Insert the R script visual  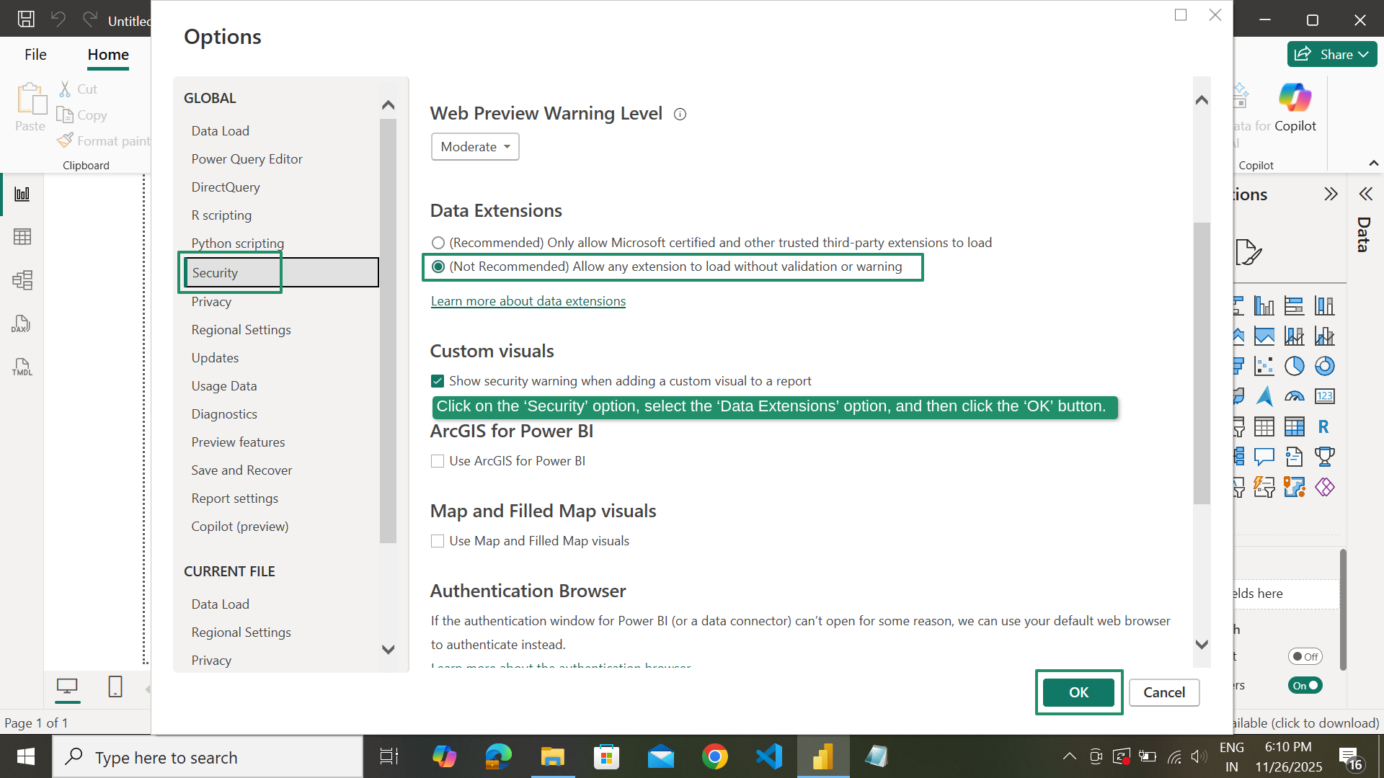(1325, 426)
